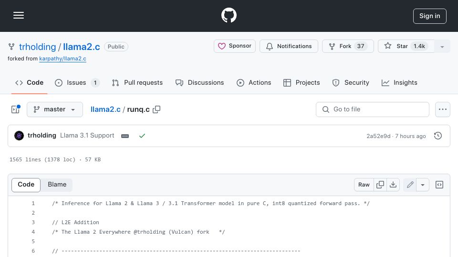Open the master branch dropdown

pos(54,109)
